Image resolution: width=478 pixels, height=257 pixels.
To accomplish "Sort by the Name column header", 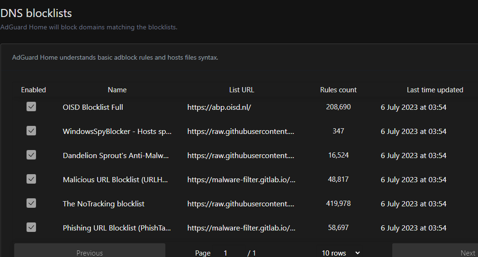I will [117, 90].
